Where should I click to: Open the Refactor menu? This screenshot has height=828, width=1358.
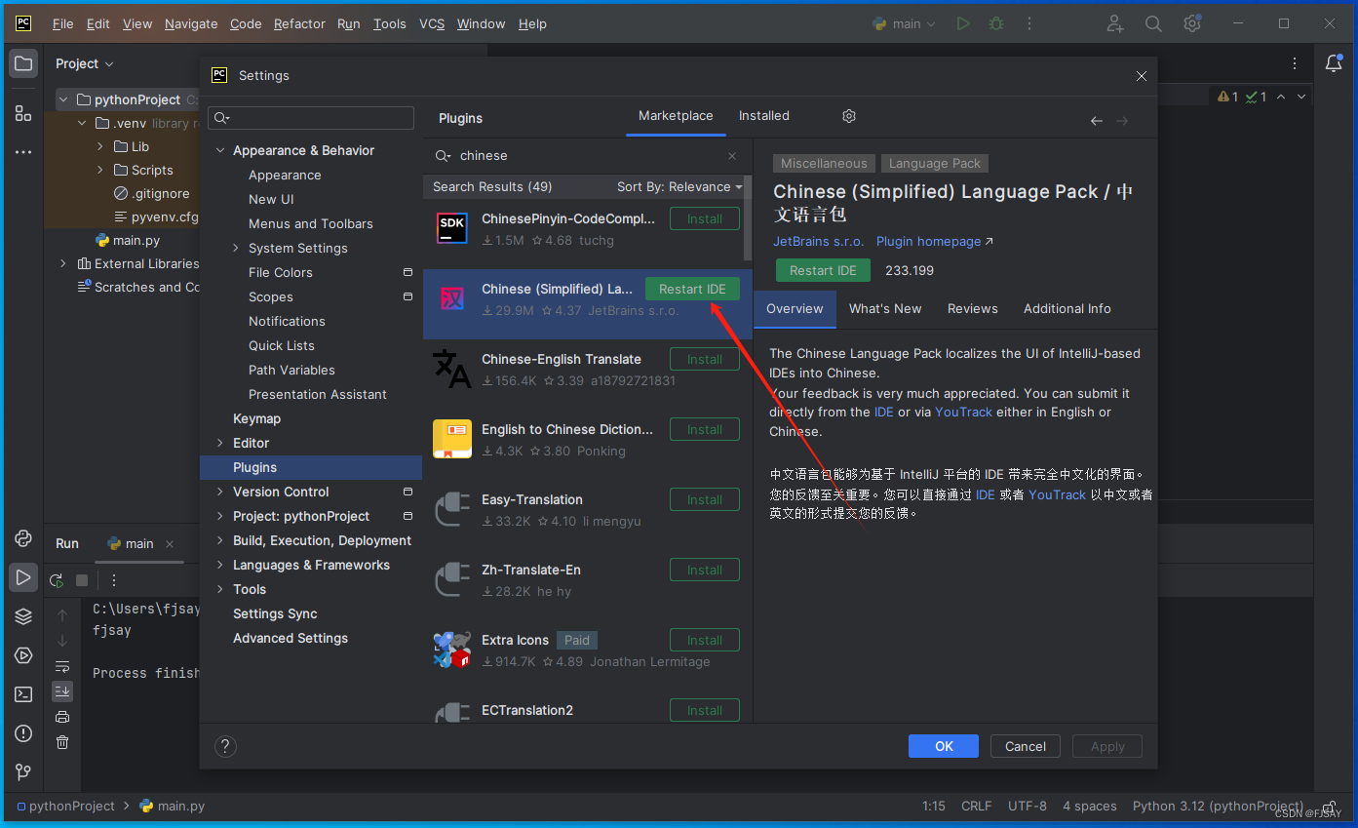click(x=299, y=23)
